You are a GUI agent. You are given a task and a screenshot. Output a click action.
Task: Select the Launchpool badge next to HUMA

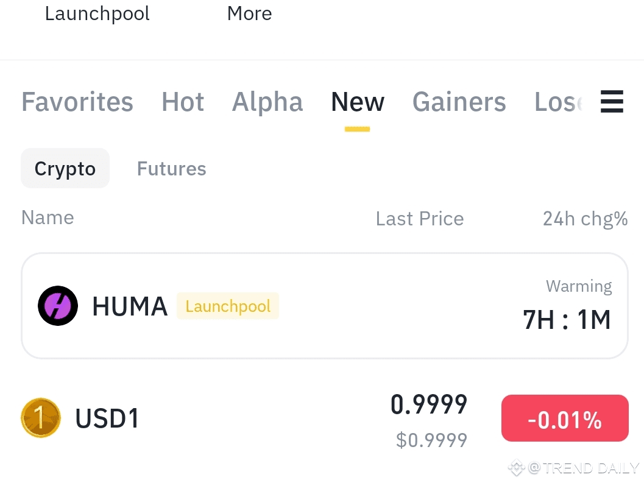tap(228, 306)
